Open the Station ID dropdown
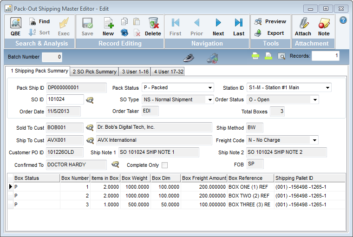 pos(327,88)
